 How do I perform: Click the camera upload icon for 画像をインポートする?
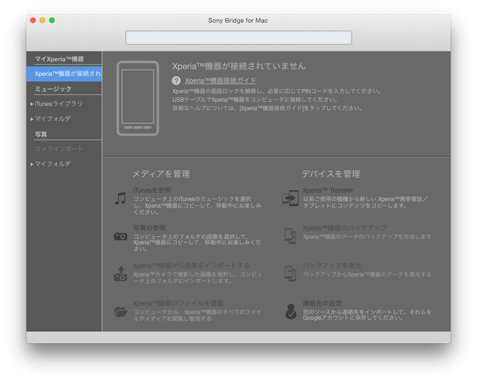pos(121,273)
